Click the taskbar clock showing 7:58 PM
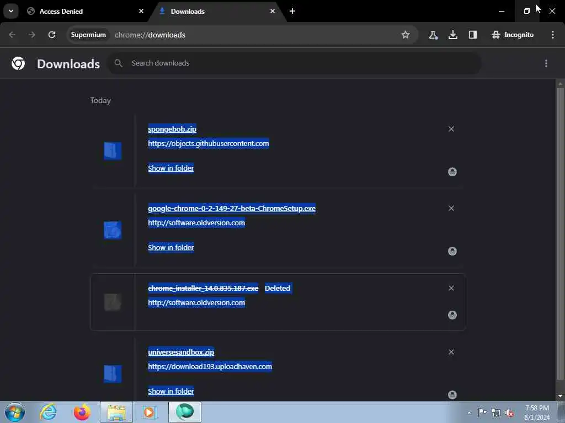 537,413
